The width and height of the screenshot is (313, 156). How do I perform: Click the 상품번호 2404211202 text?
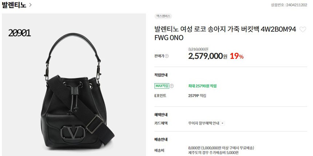coord(289,5)
